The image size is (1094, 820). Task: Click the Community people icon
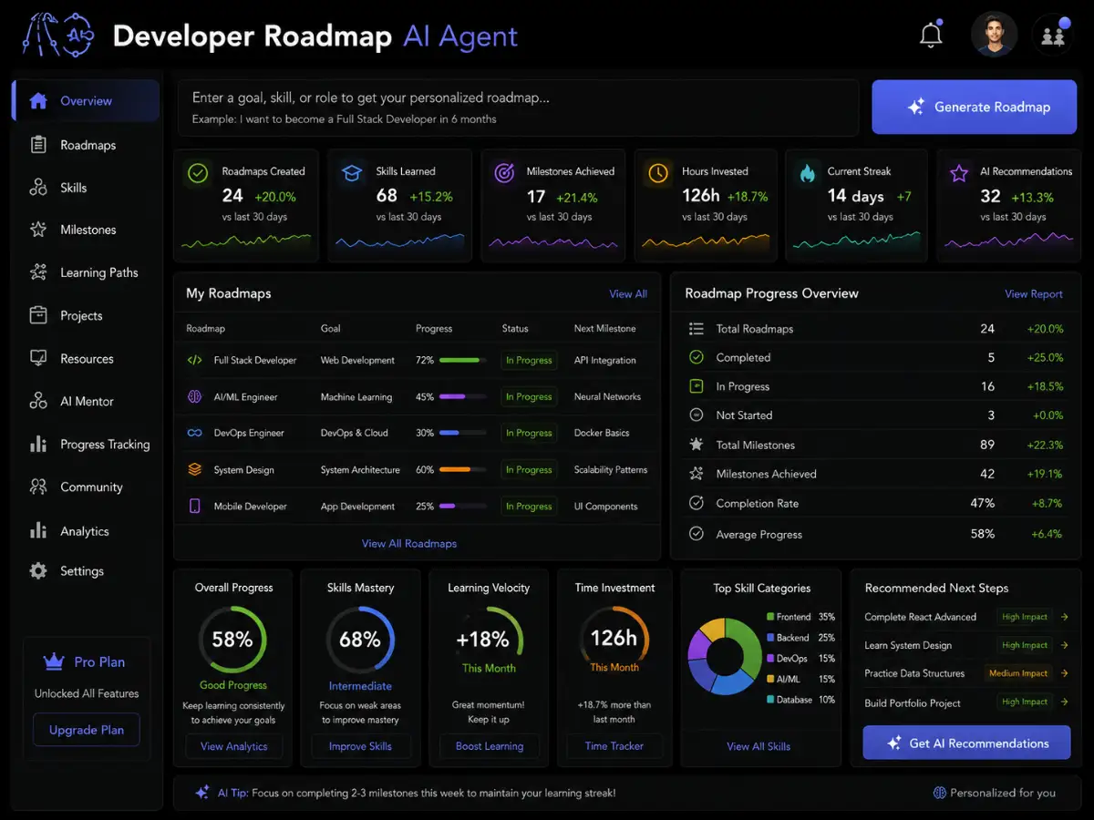(38, 487)
